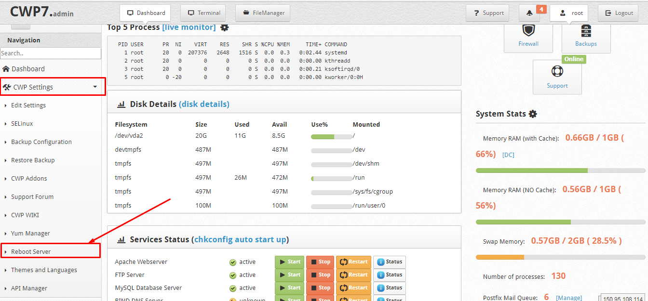Stop the FTP Server service
648x301 pixels.
pos(320,275)
